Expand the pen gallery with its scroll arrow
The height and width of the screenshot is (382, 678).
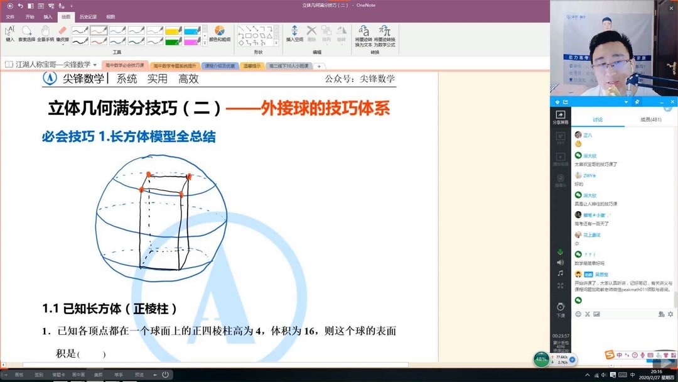[x=204, y=43]
